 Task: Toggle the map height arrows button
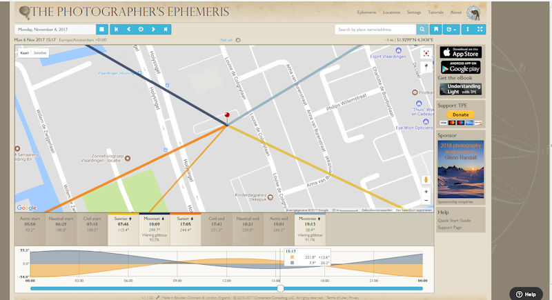click(468, 29)
